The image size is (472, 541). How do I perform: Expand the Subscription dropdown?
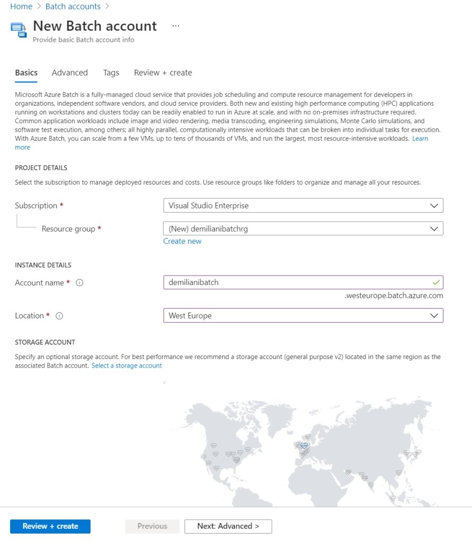pyautogui.click(x=303, y=206)
